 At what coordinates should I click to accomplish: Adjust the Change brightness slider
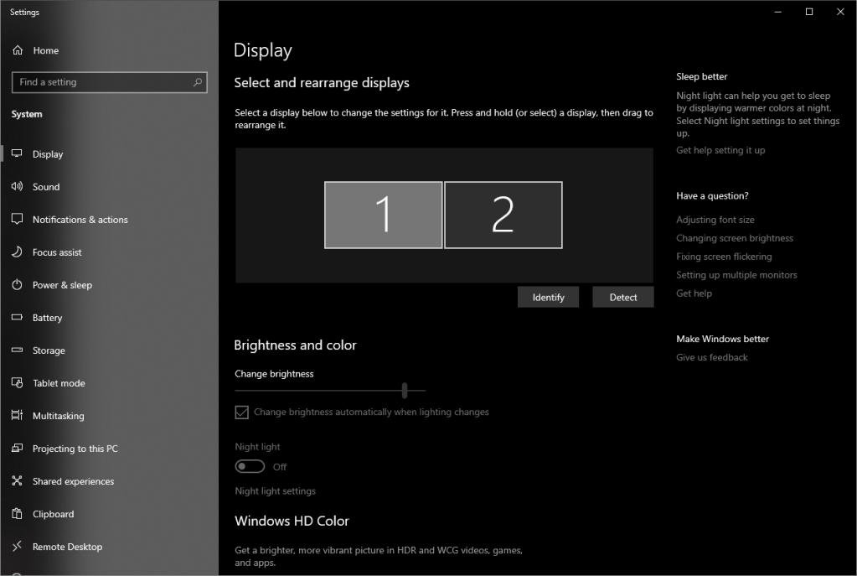(x=404, y=390)
